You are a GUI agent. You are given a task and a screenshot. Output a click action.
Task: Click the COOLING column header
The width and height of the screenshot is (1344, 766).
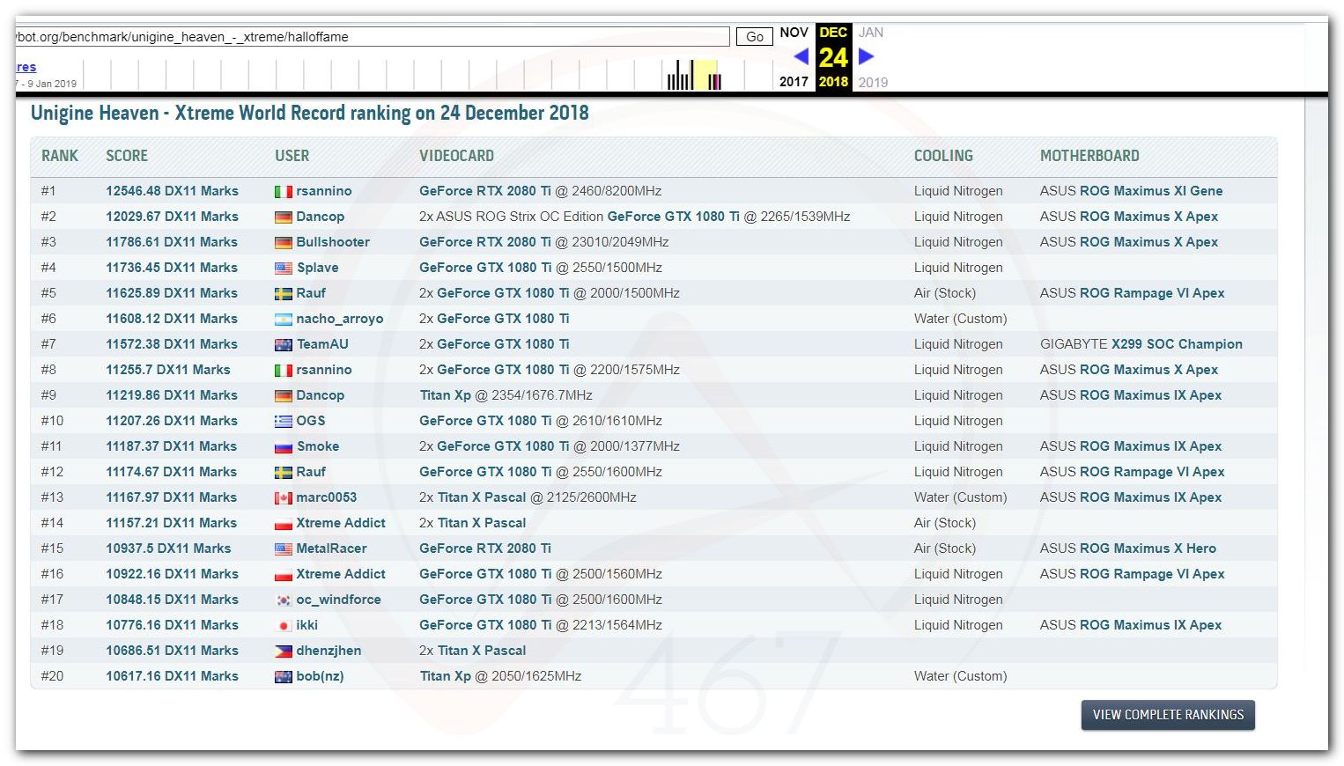click(x=943, y=156)
